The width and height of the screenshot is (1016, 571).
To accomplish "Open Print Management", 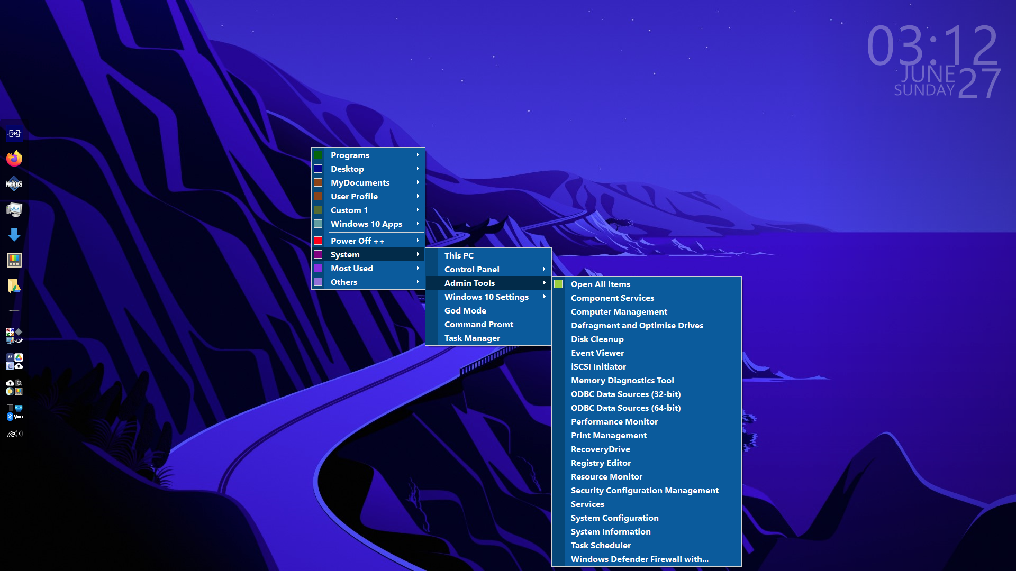I will (647, 435).
